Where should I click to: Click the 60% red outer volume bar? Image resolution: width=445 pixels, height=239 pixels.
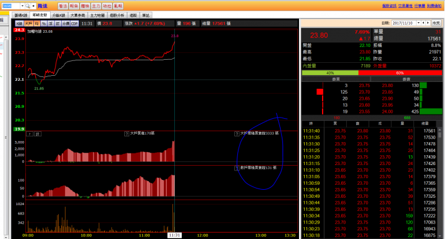pos(400,73)
